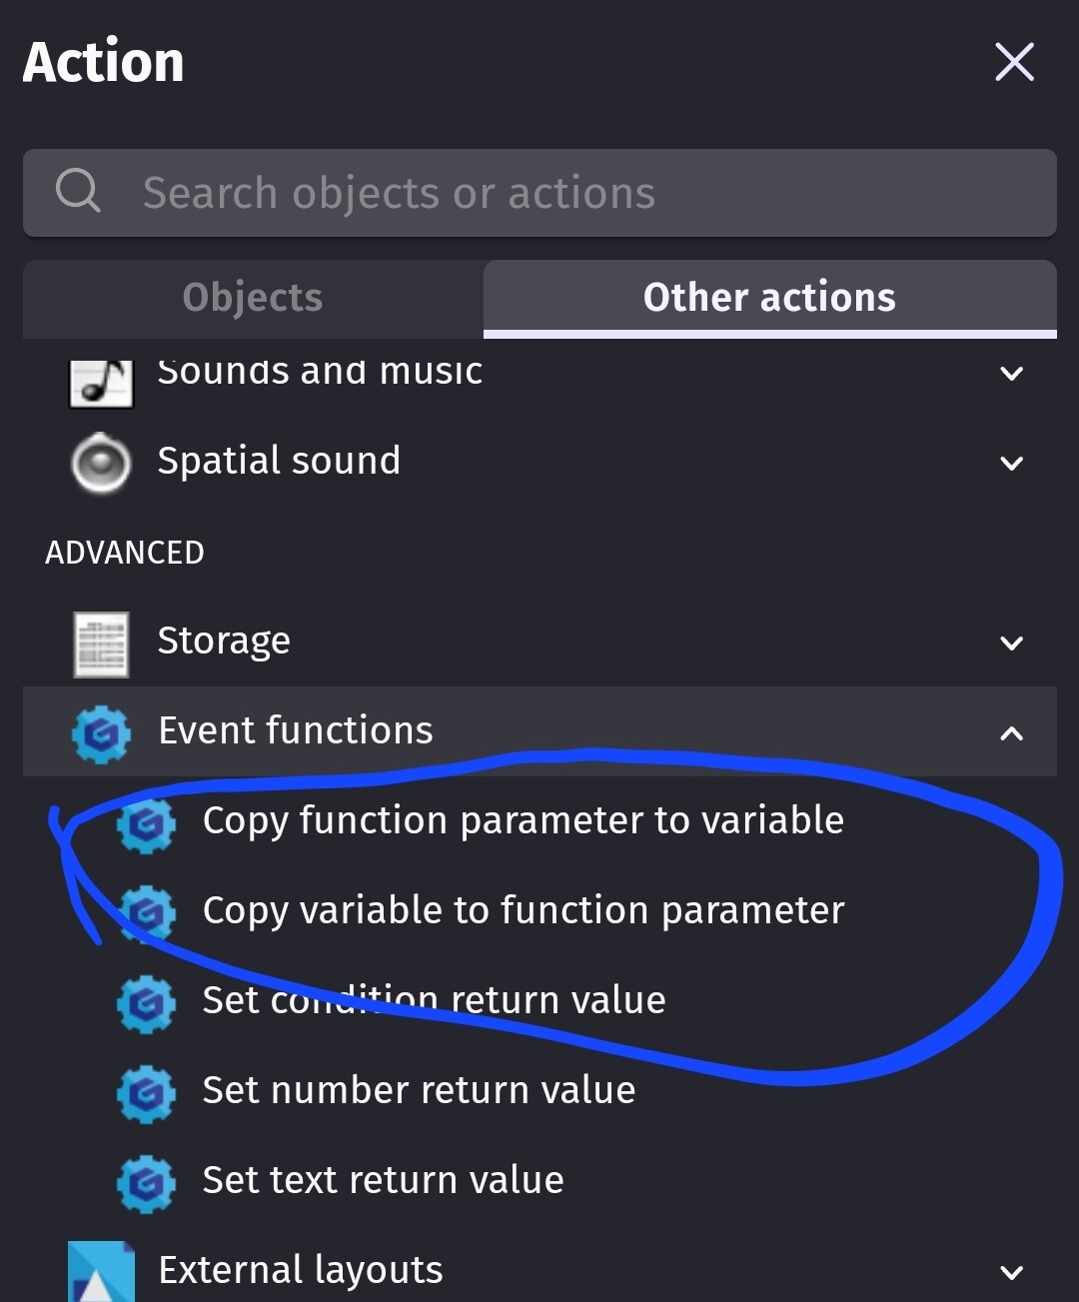Click the Storage document icon
The image size is (1079, 1302).
click(x=101, y=644)
